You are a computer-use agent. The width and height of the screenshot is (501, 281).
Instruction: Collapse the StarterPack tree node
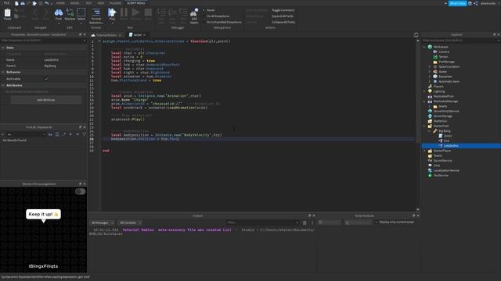click(x=424, y=126)
